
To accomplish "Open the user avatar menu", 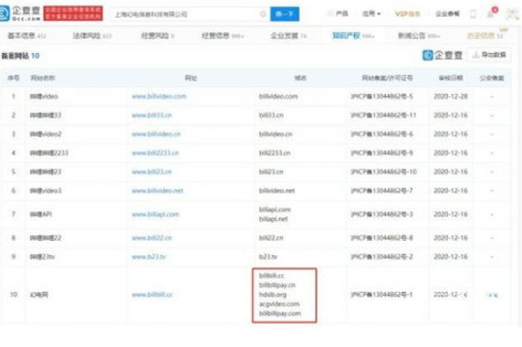I will coord(512,14).
